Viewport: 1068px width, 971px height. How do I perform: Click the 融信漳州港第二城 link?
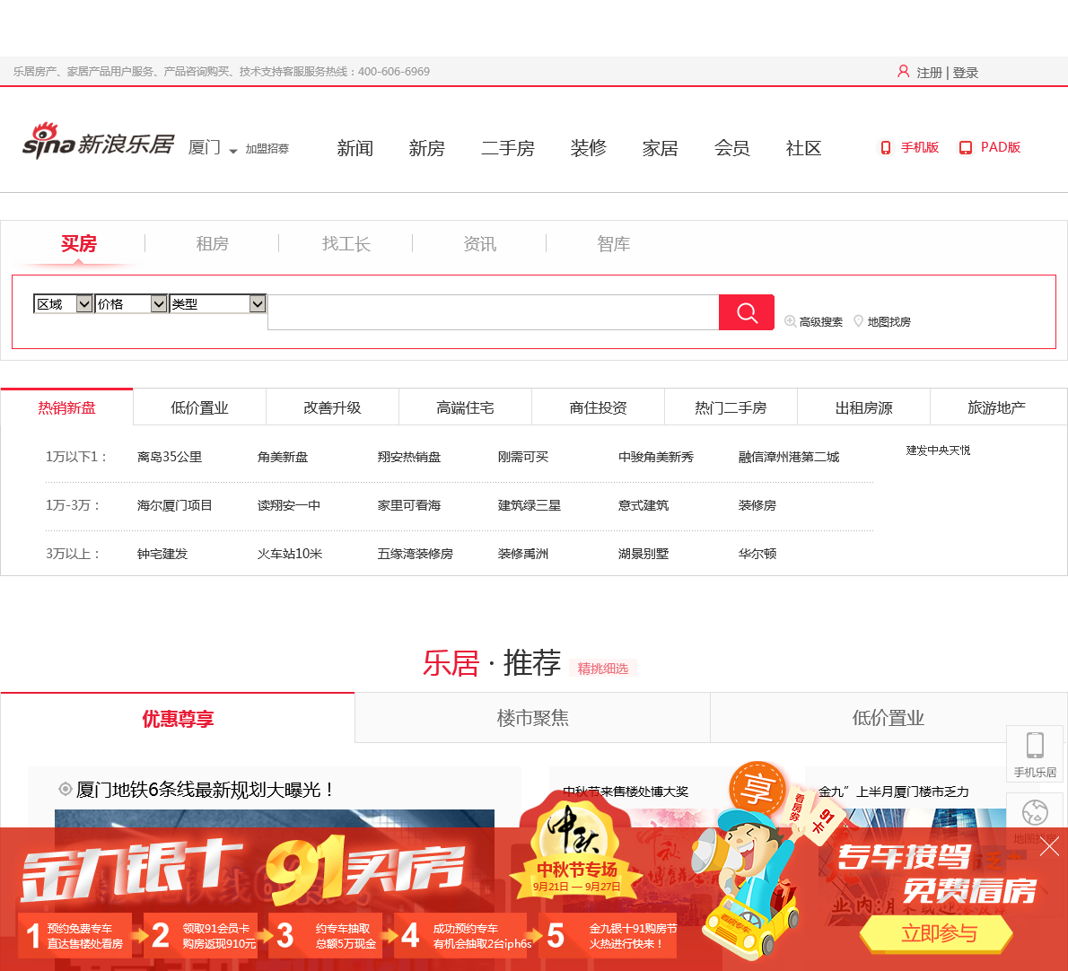click(x=789, y=457)
